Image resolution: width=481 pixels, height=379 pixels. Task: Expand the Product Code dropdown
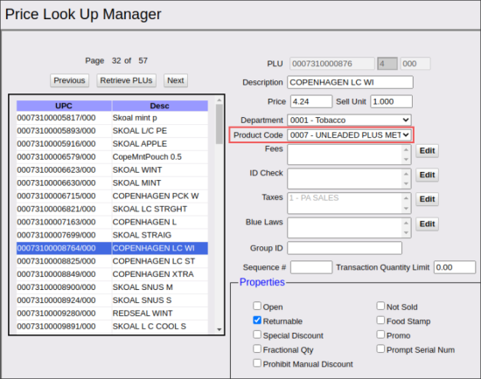pos(349,134)
